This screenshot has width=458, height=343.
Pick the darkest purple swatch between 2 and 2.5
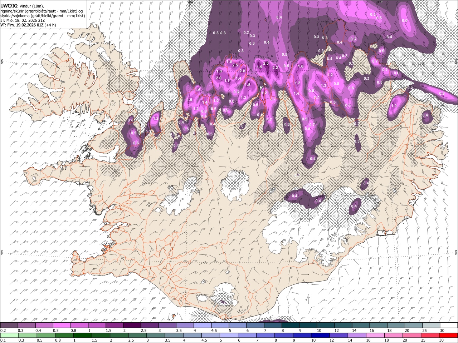(132, 325)
